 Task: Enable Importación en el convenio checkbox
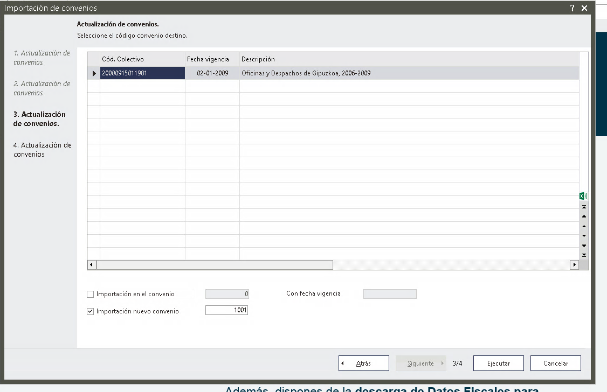tap(90, 294)
